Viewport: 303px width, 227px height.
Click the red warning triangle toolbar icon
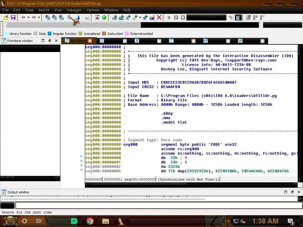coord(97,17)
